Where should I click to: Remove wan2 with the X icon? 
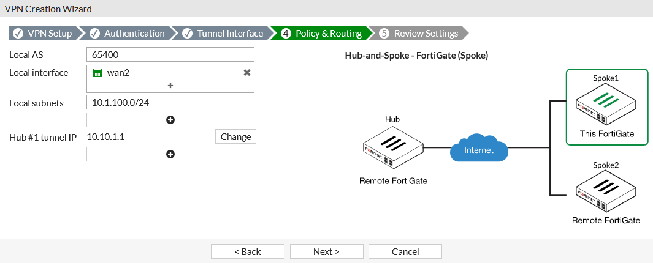(x=247, y=73)
